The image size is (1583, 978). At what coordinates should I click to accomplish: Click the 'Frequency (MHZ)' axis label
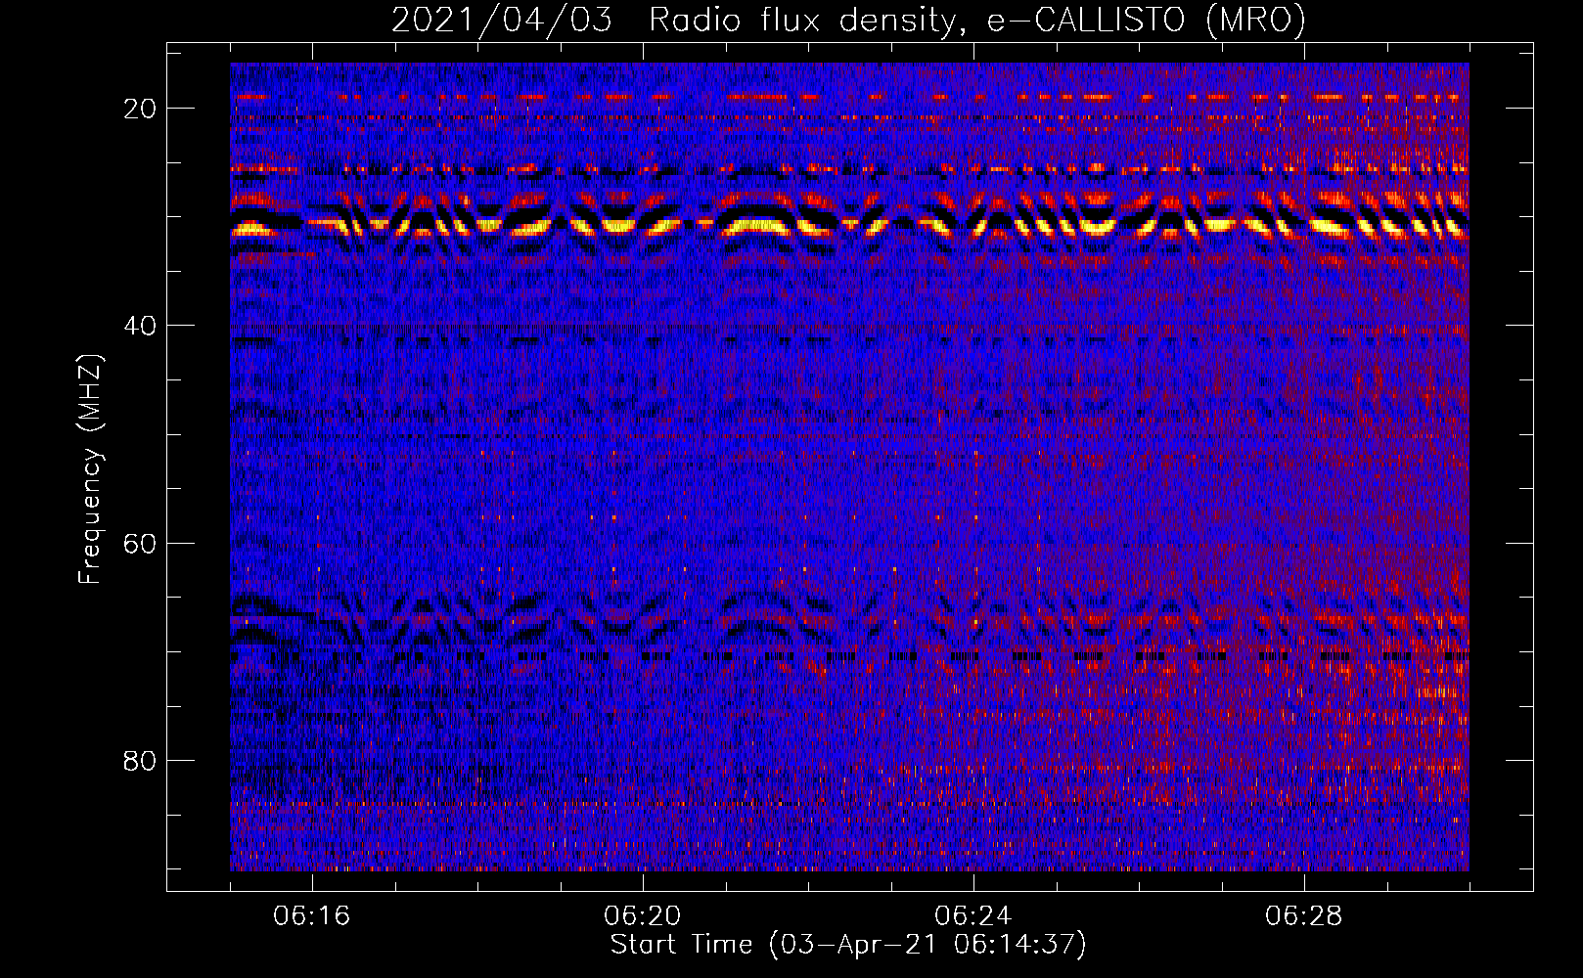point(90,468)
